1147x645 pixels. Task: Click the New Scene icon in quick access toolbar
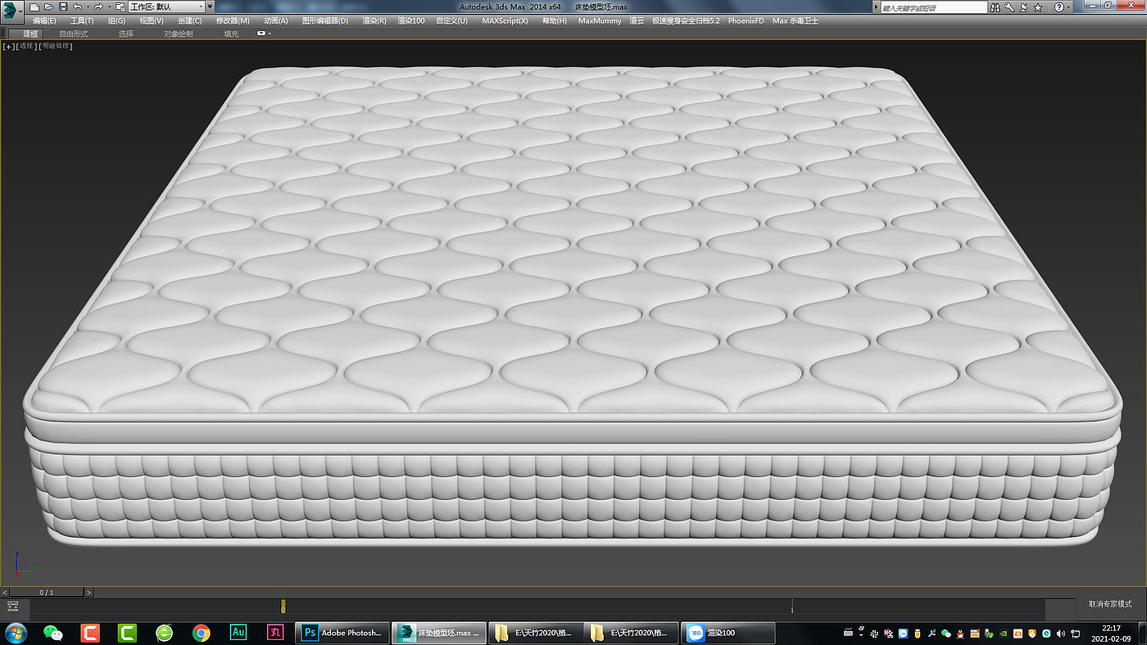tap(34, 7)
